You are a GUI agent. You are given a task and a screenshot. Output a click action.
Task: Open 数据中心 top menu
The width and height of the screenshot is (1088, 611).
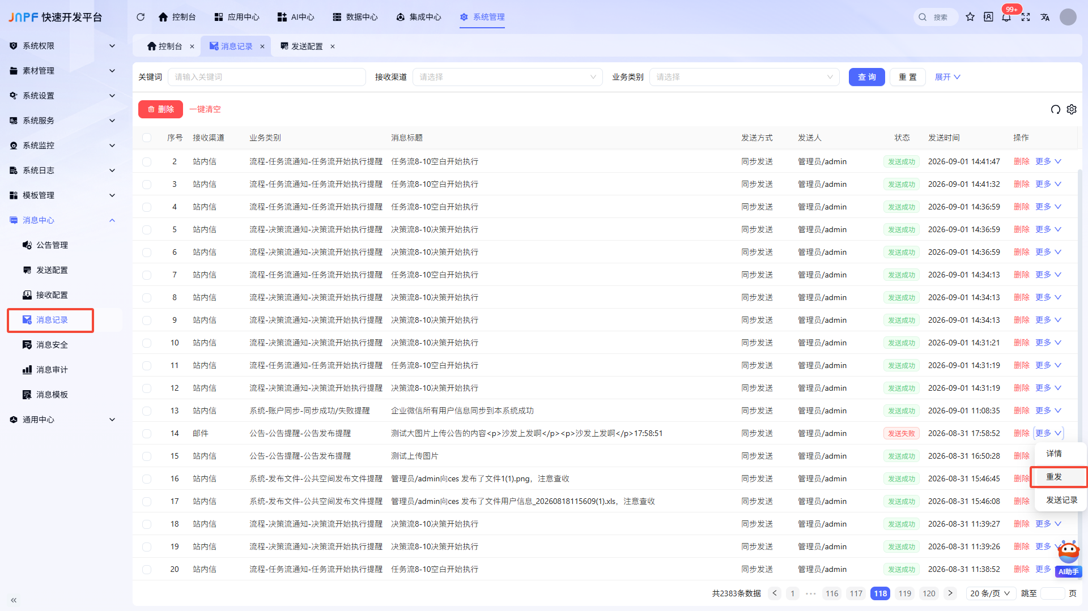point(355,17)
